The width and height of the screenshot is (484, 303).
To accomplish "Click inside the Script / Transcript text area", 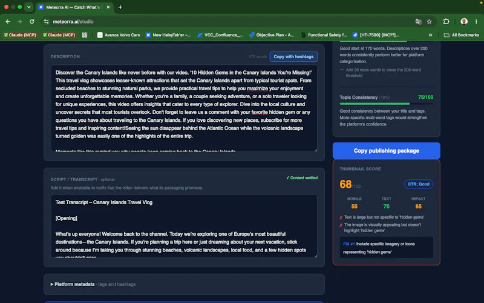I will tap(184, 226).
